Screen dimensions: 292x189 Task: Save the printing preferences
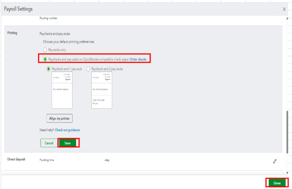pyautogui.click(x=67, y=143)
